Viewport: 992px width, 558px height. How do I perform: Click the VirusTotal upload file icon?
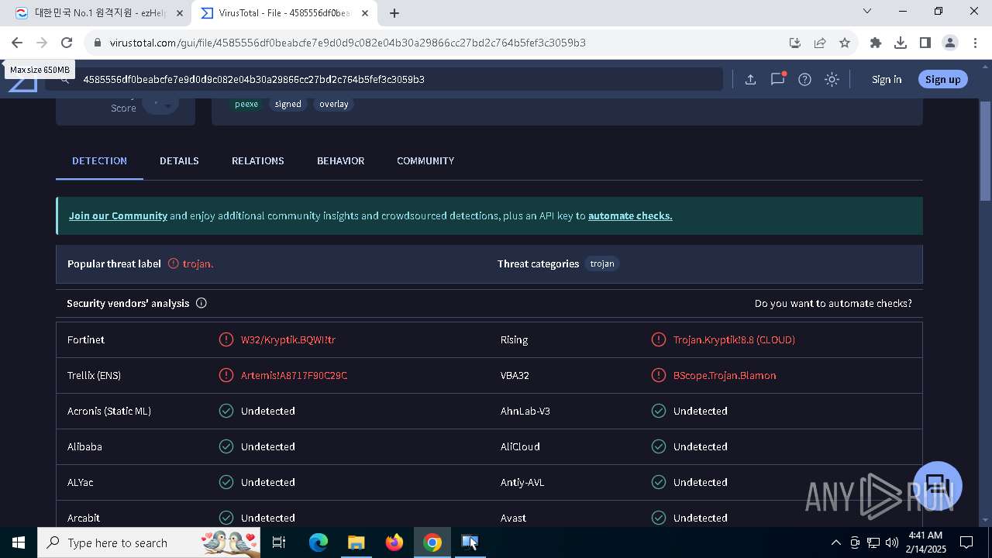pos(750,79)
